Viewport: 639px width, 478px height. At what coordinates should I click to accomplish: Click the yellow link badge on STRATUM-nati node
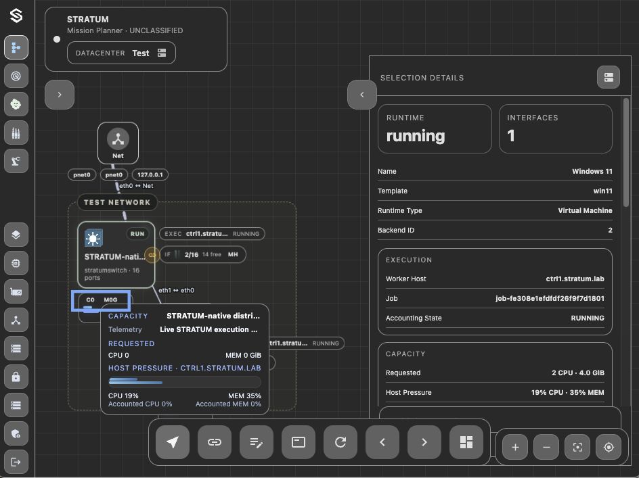tap(152, 255)
